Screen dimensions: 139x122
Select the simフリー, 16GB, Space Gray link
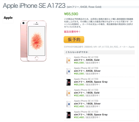91,114
